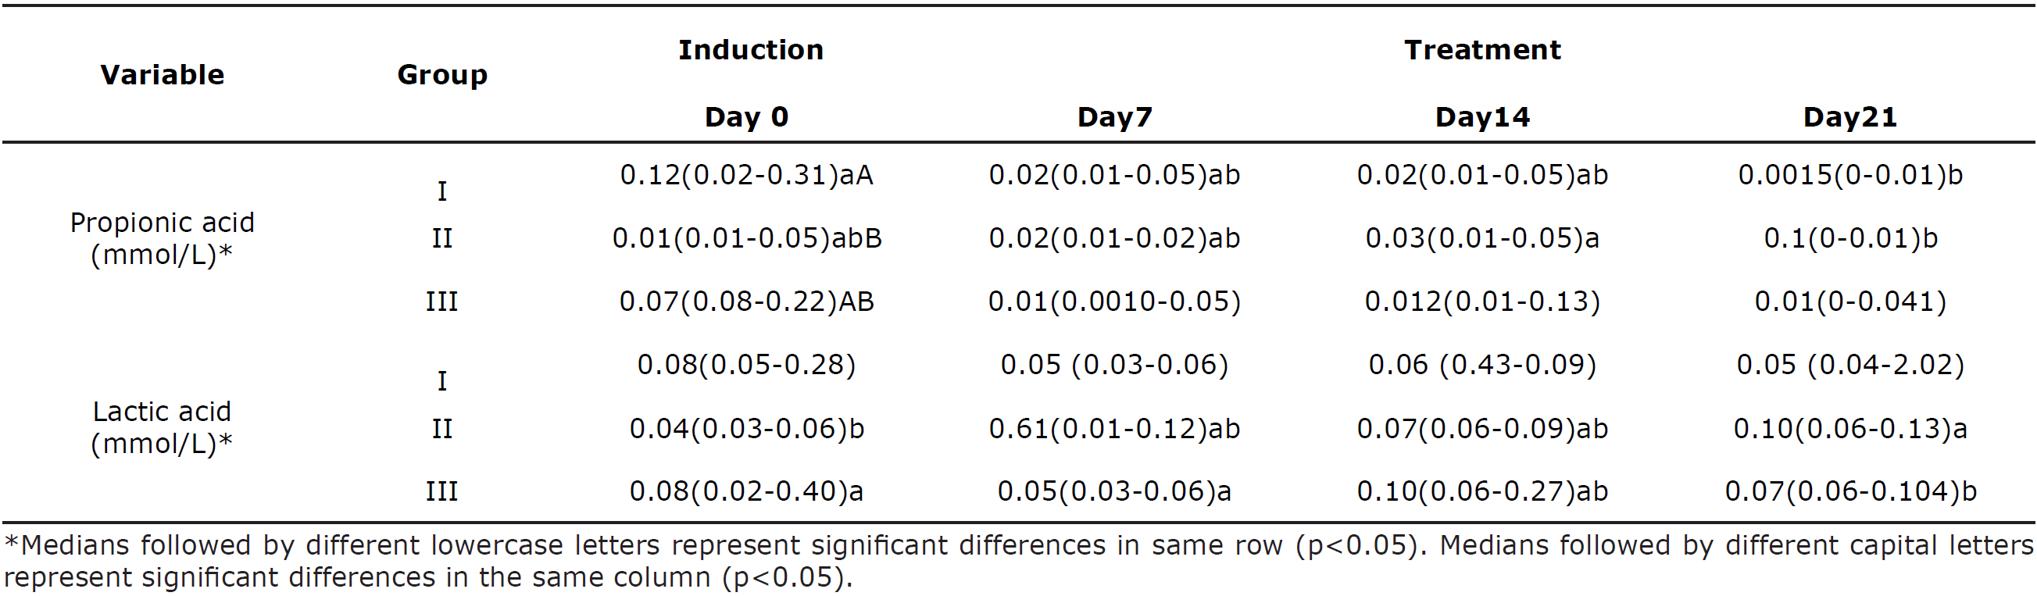Click the Treatment header text
Image resolution: width=2037 pixels, height=596 pixels.
(x=1482, y=50)
